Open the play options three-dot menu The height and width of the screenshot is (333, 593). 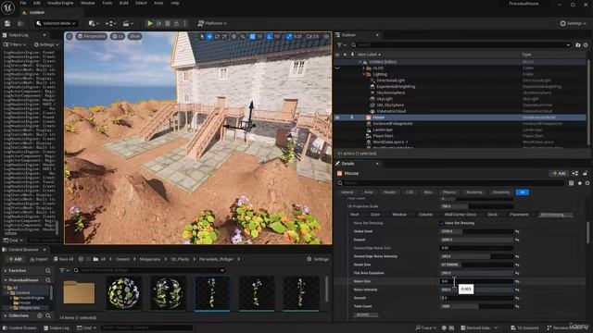coord(185,23)
